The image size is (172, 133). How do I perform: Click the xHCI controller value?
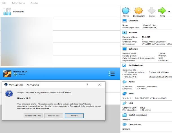(142, 108)
